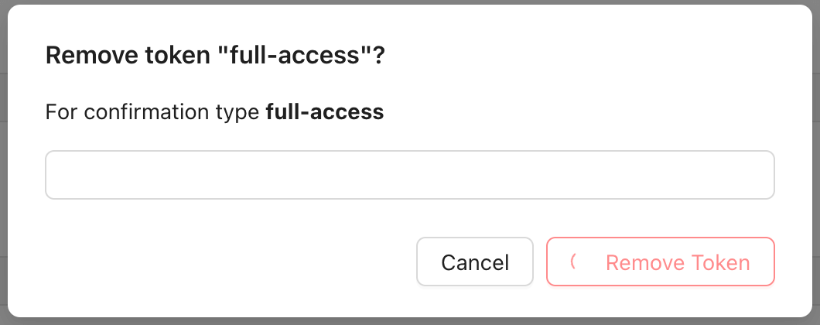Focus the token name confirmation field
820x325 pixels.
click(410, 175)
